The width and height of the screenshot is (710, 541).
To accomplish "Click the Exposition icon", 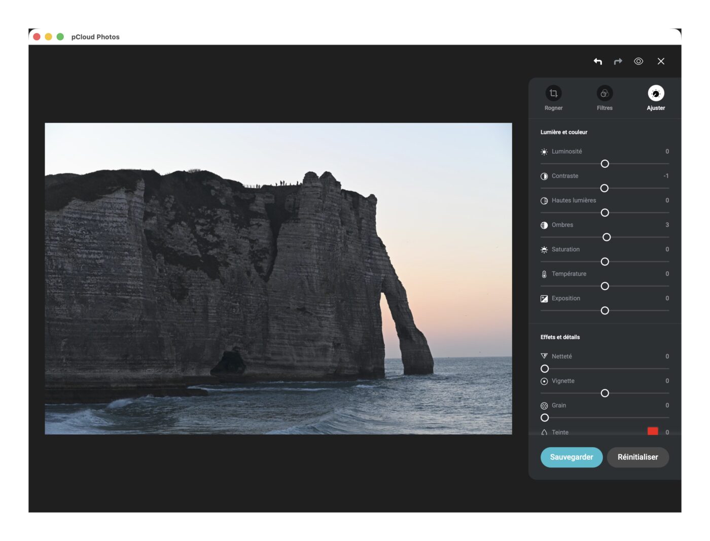I will click(544, 299).
